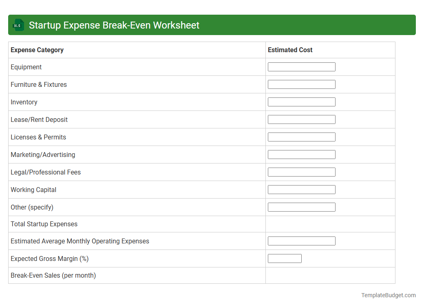The image size is (424, 307).
Task: Select the Marketing/Advertising cost field
Action: tap(301, 154)
